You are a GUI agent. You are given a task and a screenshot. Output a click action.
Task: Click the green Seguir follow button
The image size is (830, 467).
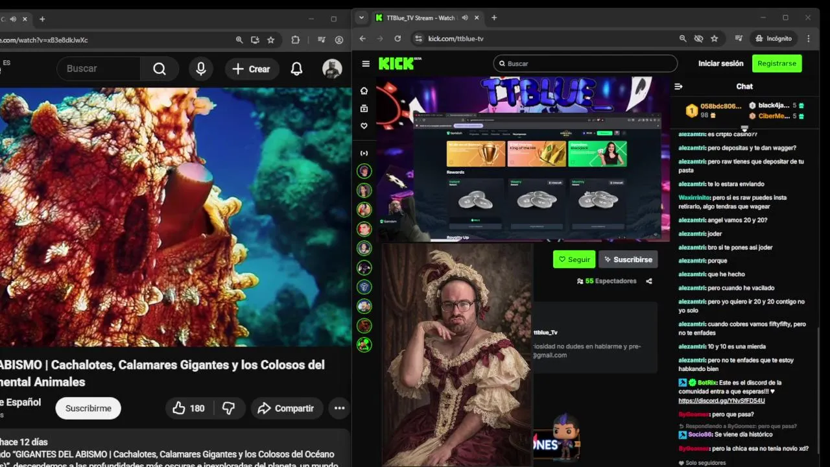(574, 259)
